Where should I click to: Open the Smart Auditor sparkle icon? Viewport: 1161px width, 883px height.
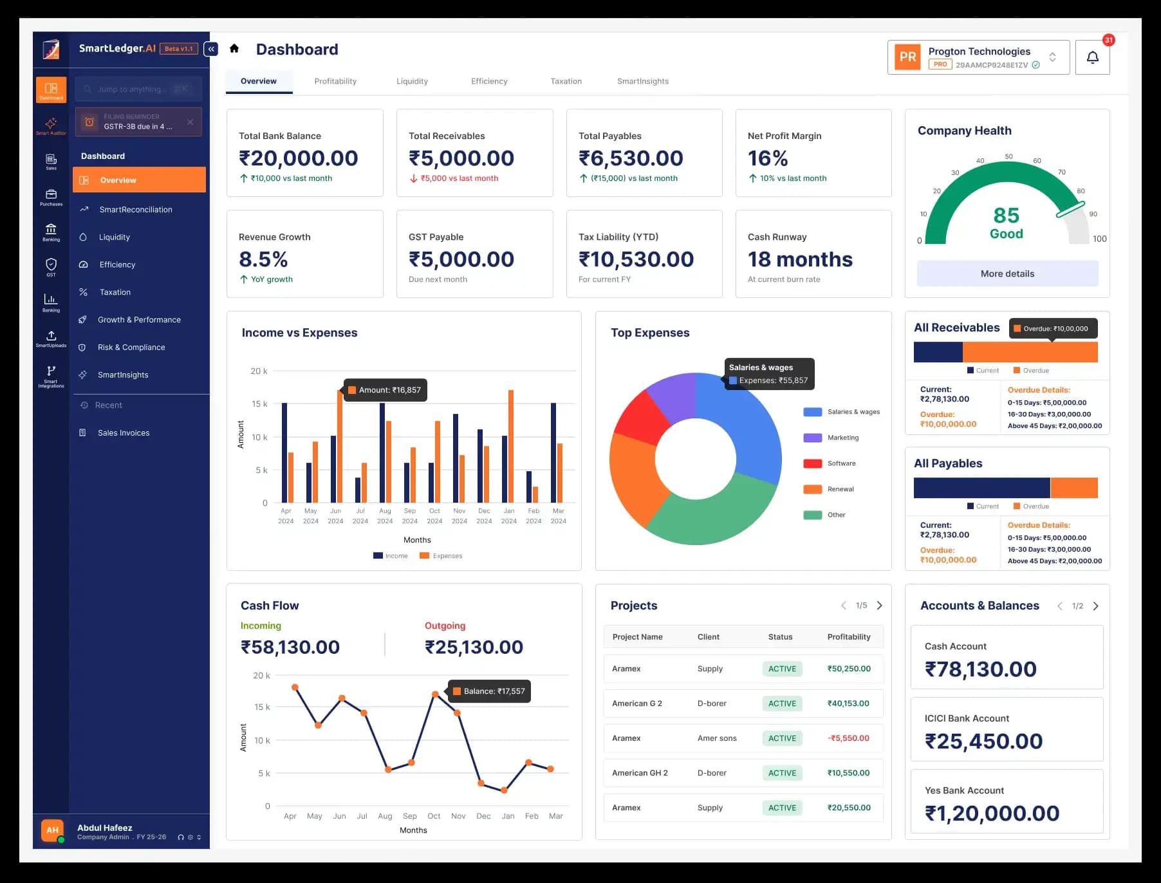click(x=51, y=125)
